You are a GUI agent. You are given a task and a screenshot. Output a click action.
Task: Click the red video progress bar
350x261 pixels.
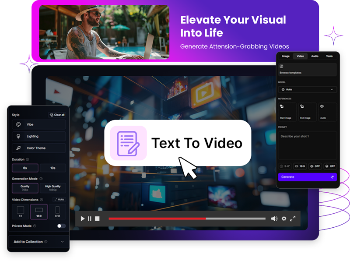coord(157,219)
